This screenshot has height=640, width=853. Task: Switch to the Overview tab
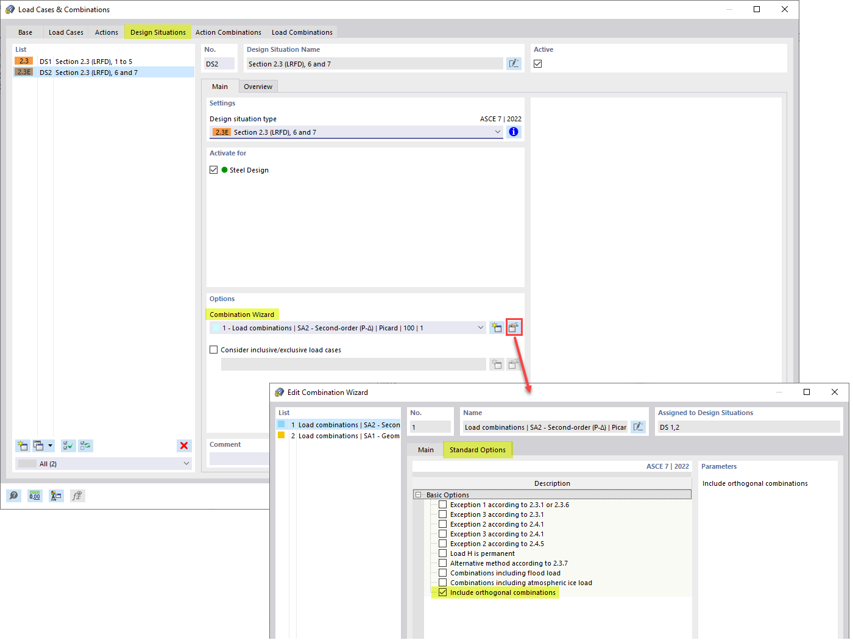(x=258, y=87)
